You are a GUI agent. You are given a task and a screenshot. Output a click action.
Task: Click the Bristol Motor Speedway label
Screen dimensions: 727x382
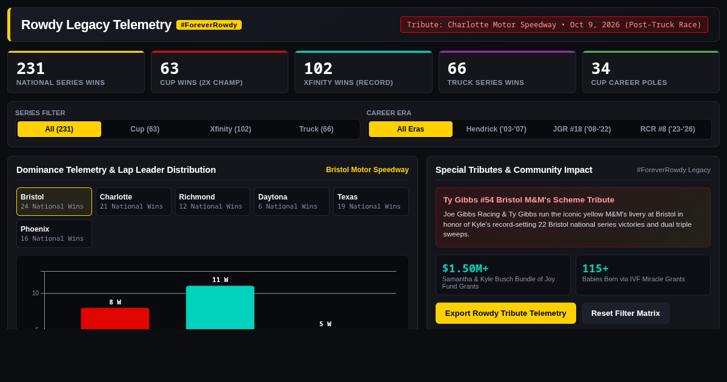(x=367, y=170)
